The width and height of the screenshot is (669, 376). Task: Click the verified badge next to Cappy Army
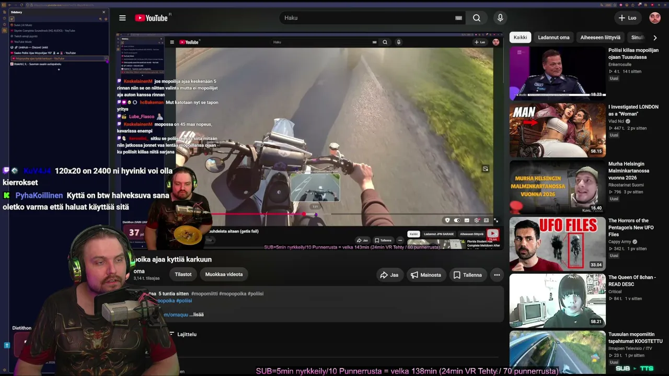pos(635,242)
